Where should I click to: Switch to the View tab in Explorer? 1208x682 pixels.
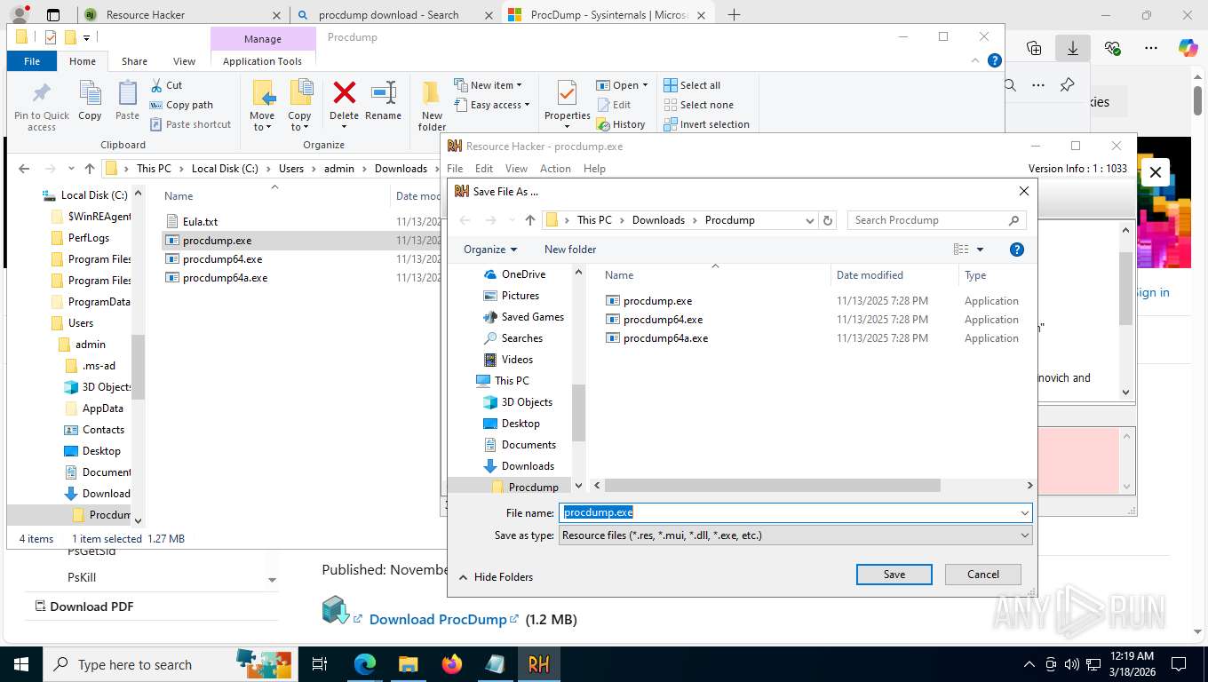184,61
